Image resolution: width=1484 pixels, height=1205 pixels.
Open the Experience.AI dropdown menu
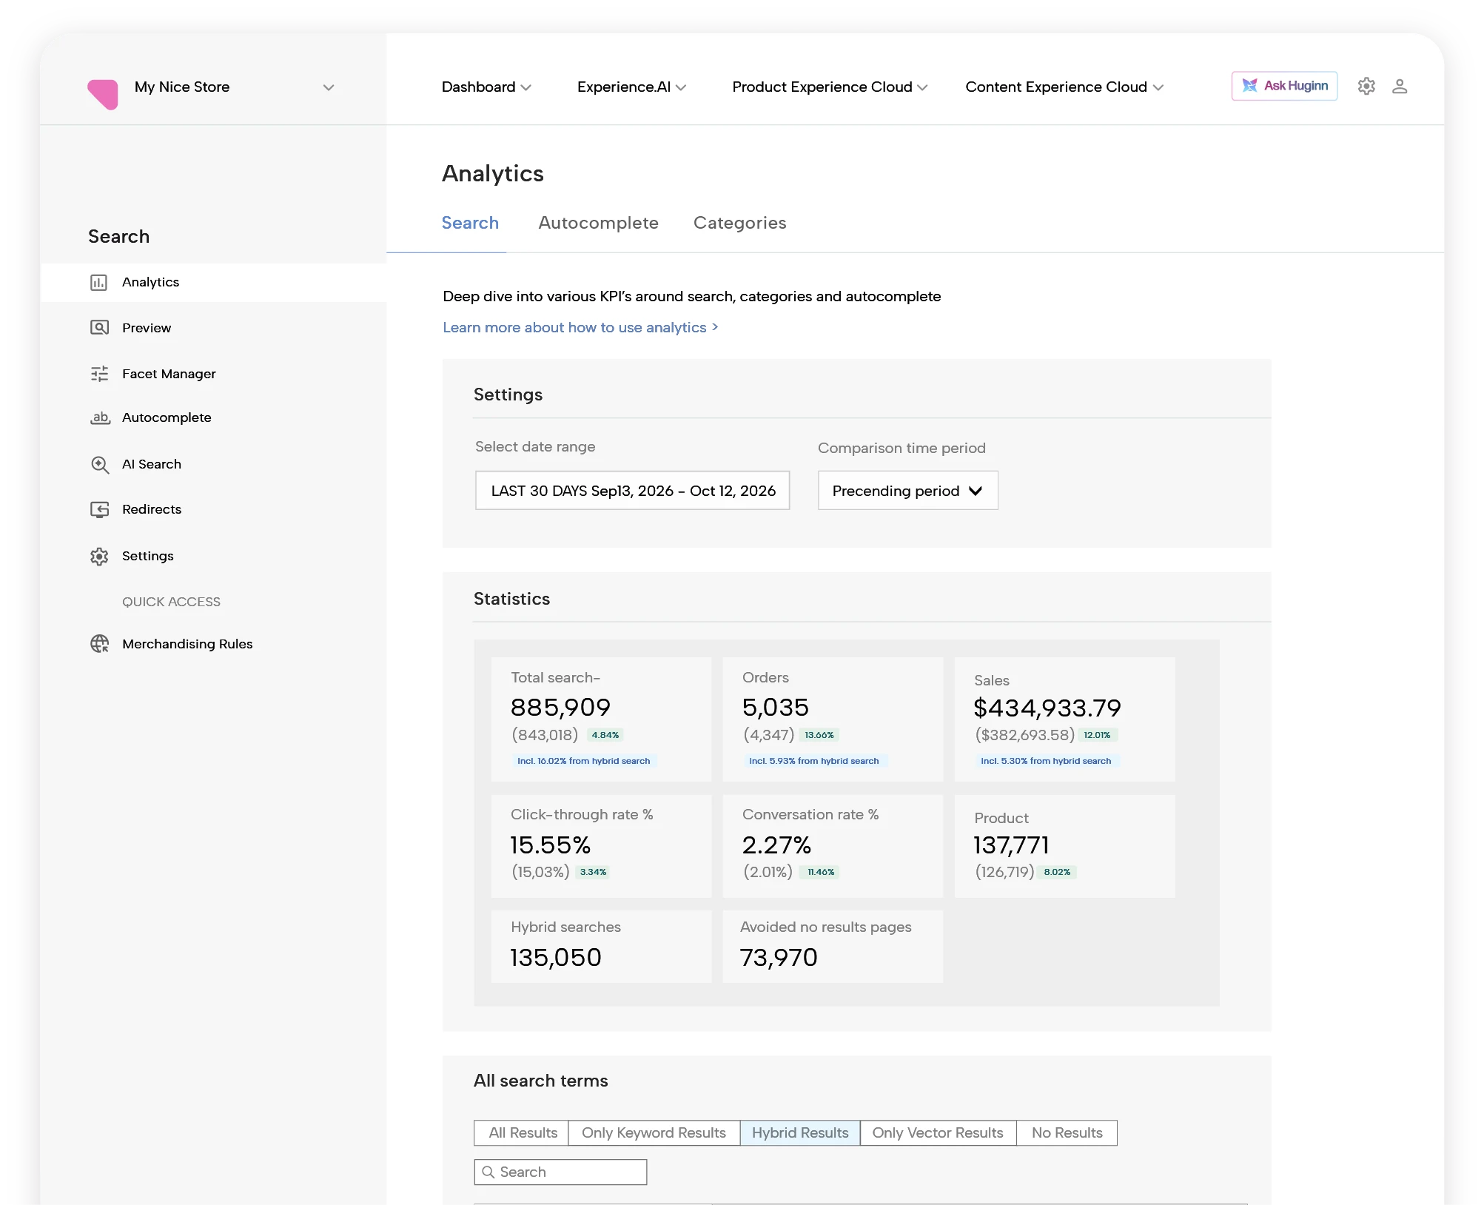[x=631, y=87]
